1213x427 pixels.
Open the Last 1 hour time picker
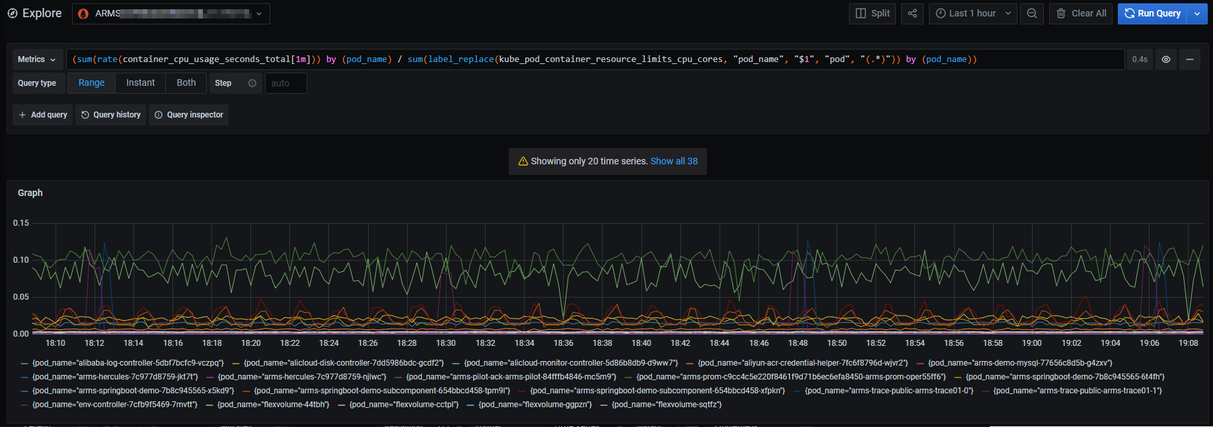973,13
